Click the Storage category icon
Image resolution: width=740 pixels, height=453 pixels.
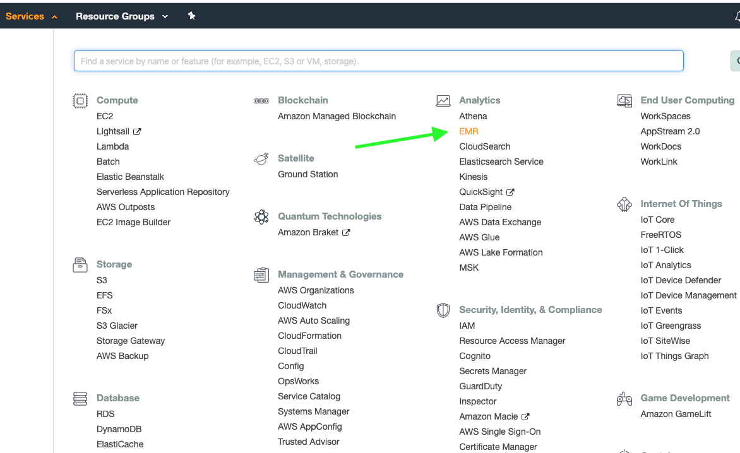coord(80,265)
